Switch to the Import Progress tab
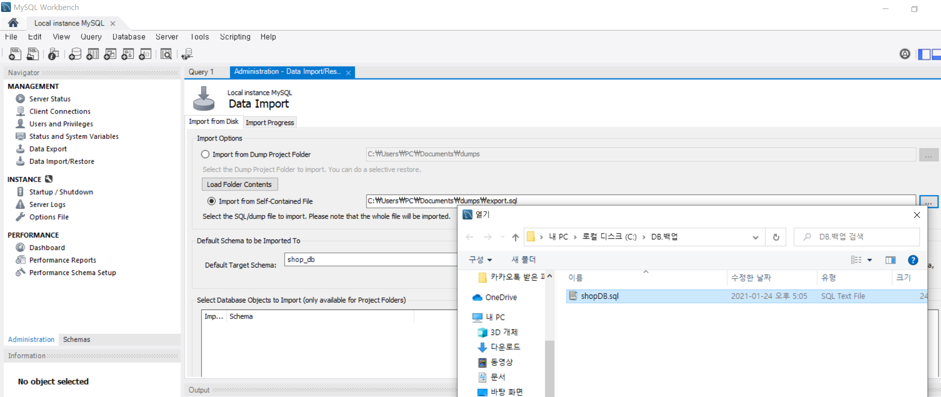This screenshot has height=397, width=941. tap(270, 122)
